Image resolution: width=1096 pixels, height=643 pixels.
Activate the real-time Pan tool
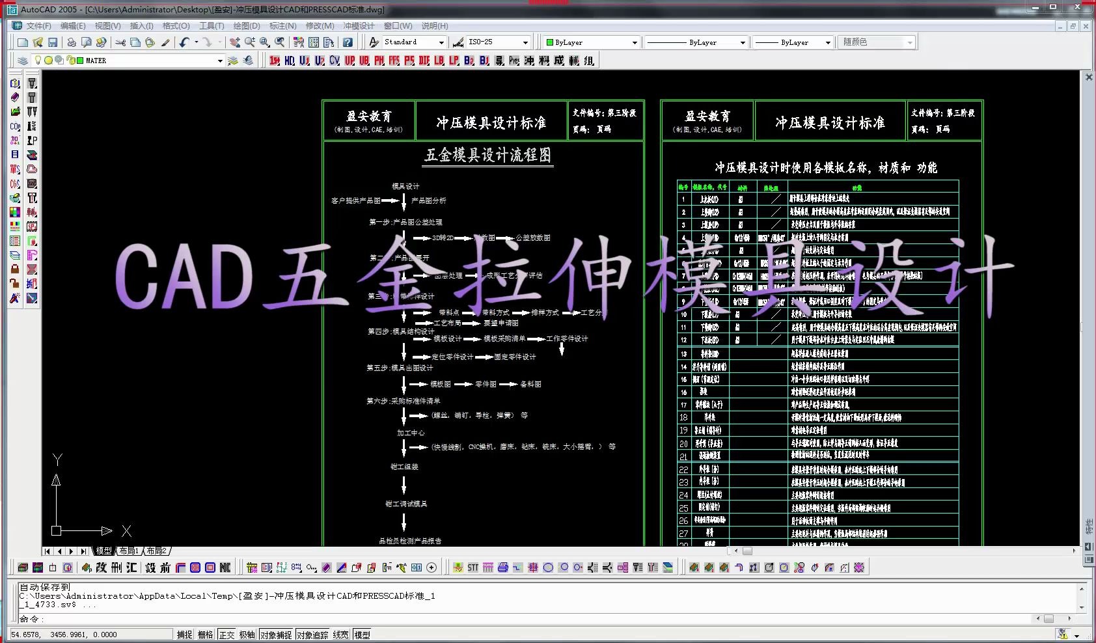coord(236,42)
